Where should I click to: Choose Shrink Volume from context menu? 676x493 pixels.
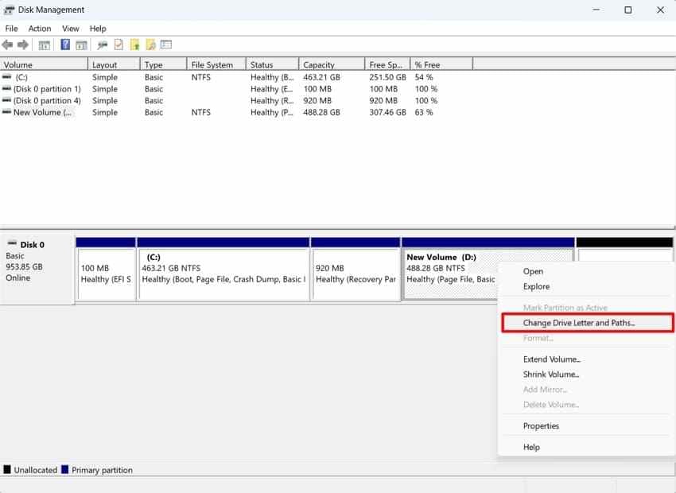point(551,374)
